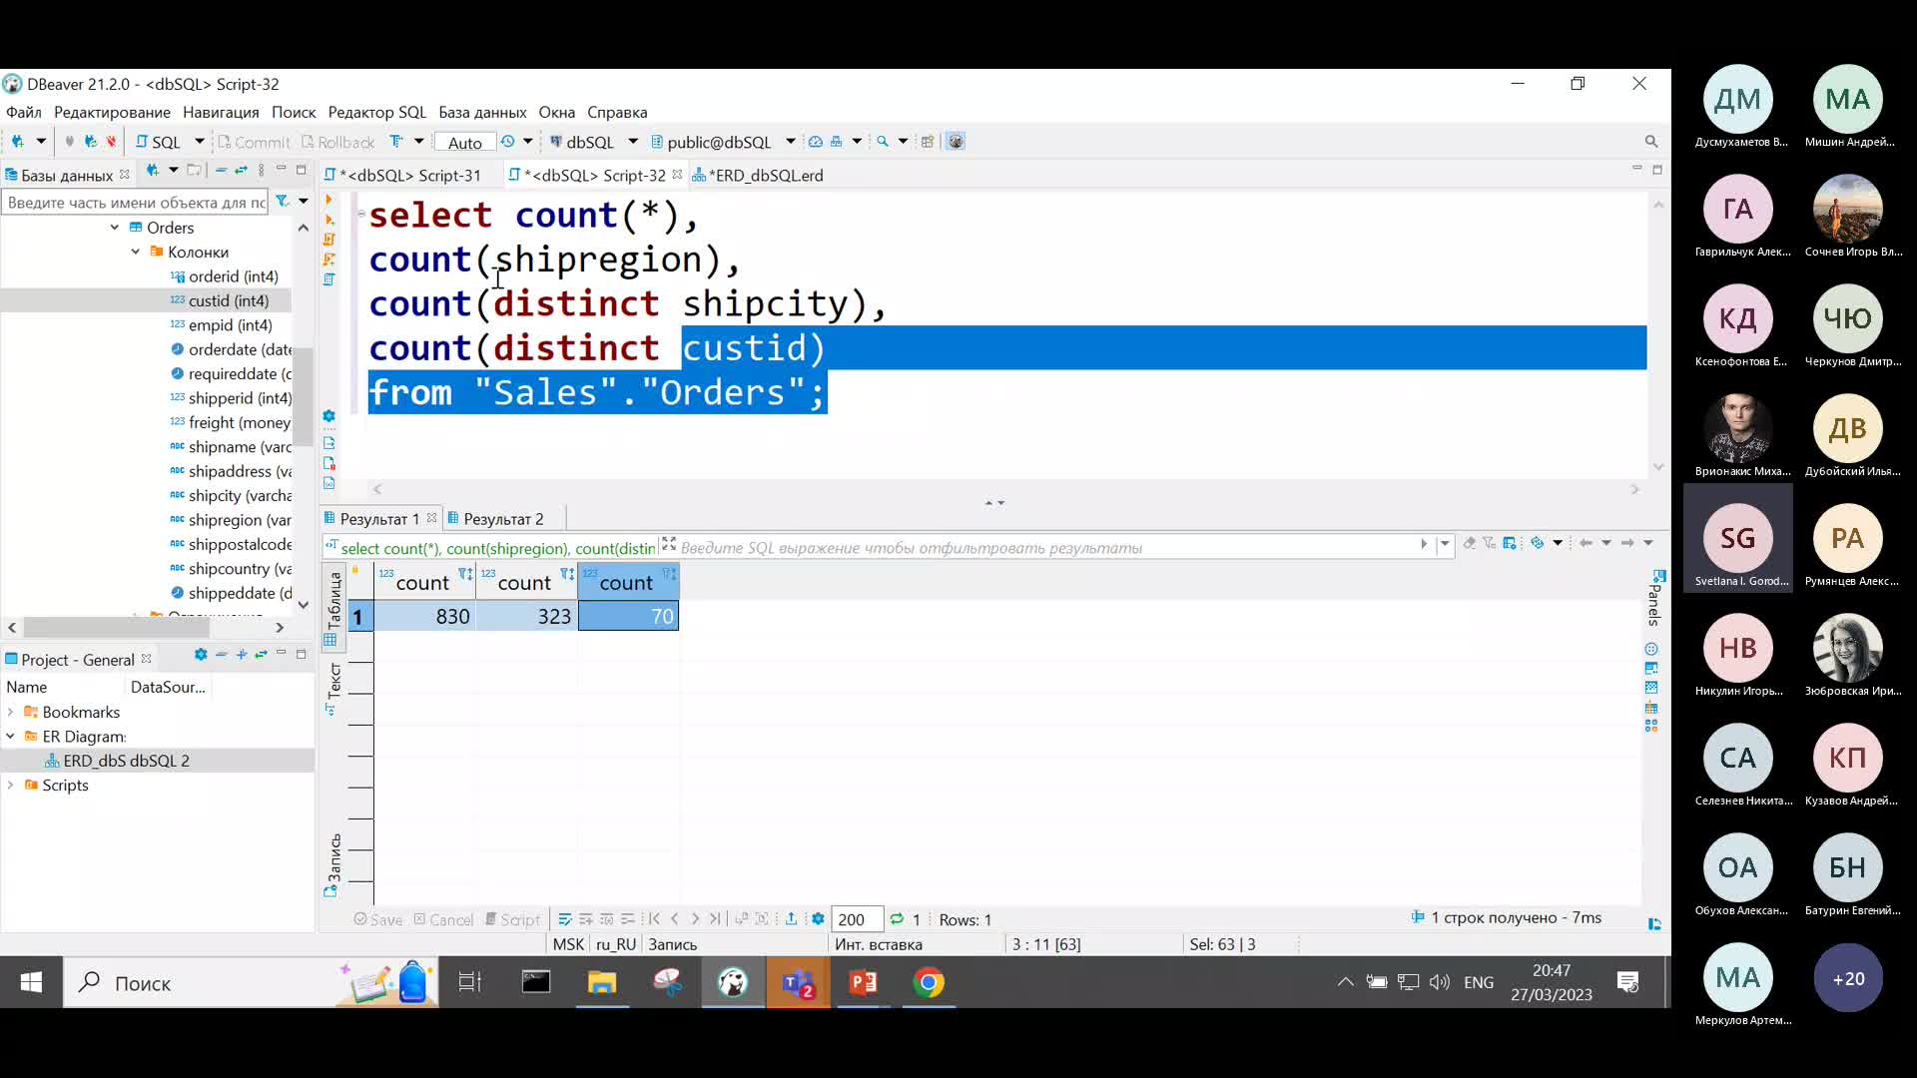This screenshot has height=1078, width=1917.
Task: Open Microsoft Teams from the taskbar
Action: point(798,983)
